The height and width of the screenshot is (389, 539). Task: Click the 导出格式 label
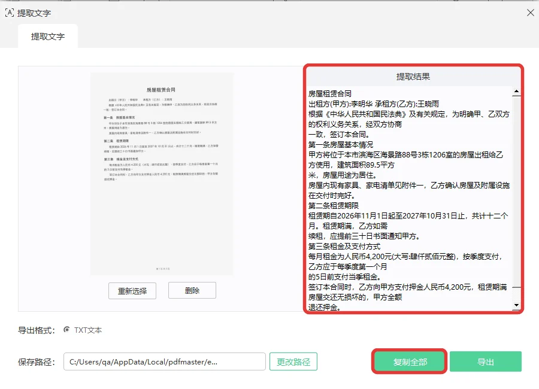[x=37, y=330]
